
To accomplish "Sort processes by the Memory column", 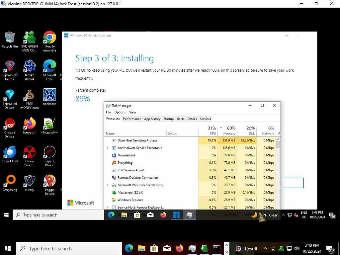I will coord(227,130).
